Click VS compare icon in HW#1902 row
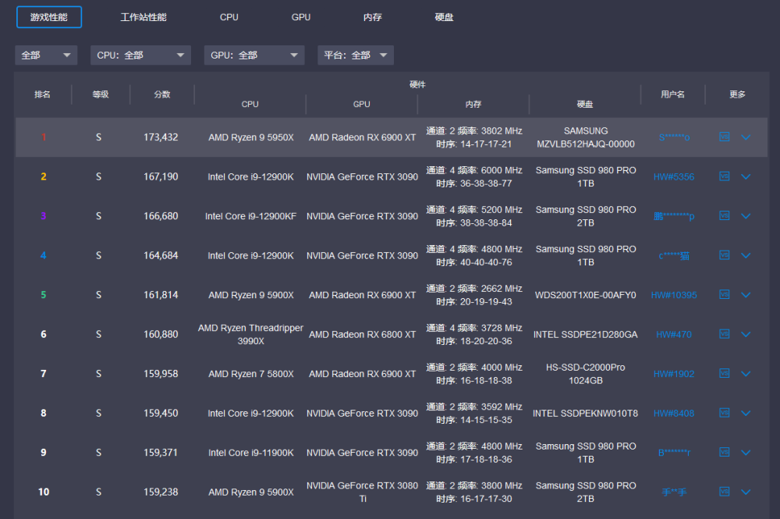 point(725,373)
